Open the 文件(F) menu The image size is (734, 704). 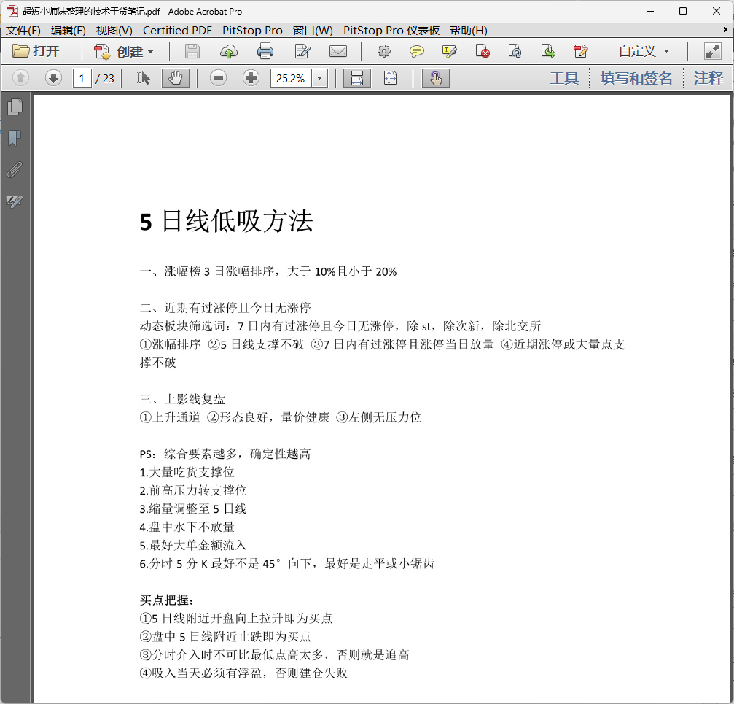(23, 30)
